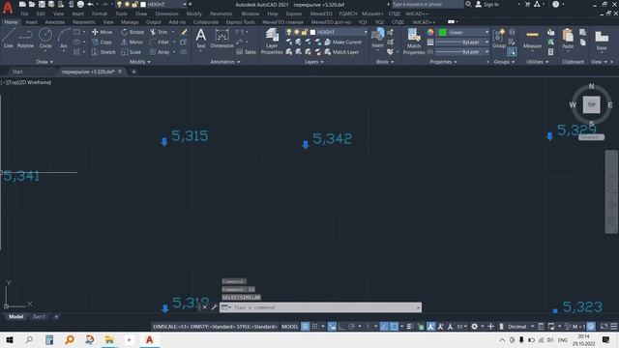Click the Match Layer button
The height and width of the screenshot is (348, 619).
pyautogui.click(x=341, y=51)
